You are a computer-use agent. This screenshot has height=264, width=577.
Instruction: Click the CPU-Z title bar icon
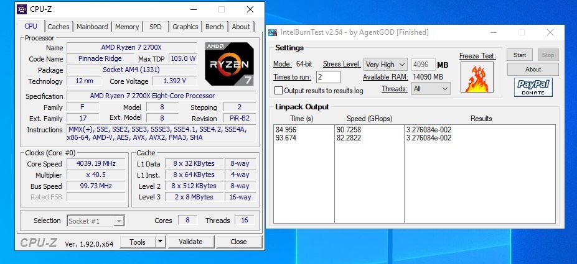[22, 9]
